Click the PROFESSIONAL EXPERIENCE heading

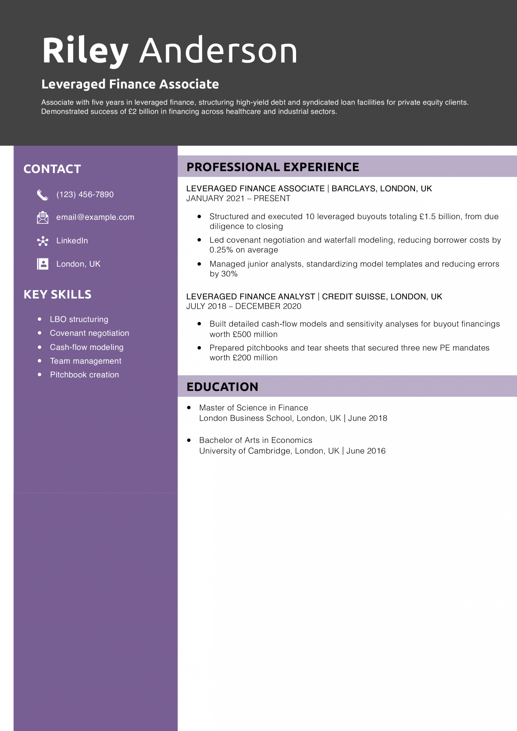[273, 167]
